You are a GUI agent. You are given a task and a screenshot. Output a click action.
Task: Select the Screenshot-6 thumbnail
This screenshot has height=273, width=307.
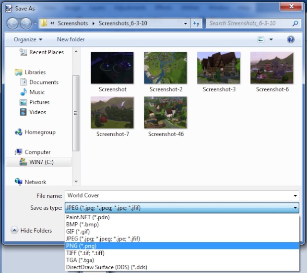coord(272,68)
